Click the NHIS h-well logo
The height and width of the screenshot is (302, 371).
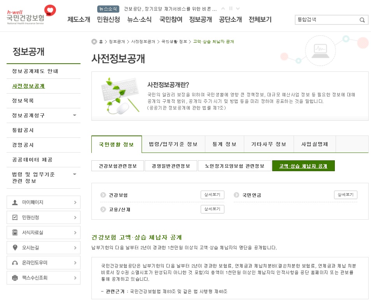(x=31, y=15)
